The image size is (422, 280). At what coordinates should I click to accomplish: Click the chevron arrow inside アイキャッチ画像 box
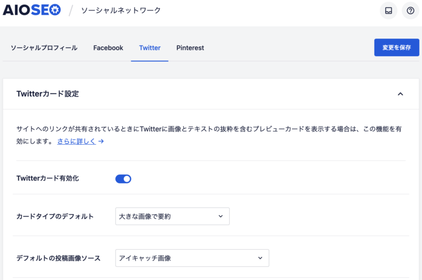(x=260, y=258)
